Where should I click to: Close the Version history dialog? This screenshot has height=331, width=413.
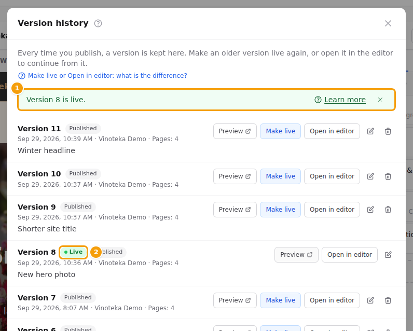click(388, 23)
